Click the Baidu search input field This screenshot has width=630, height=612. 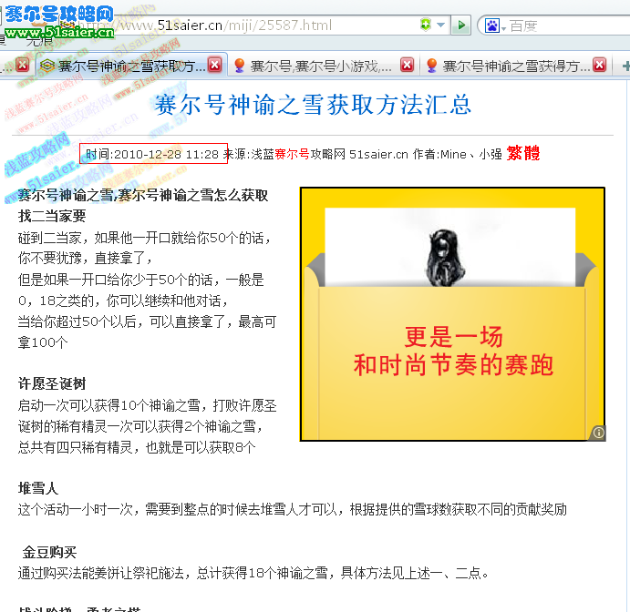[x=569, y=26]
